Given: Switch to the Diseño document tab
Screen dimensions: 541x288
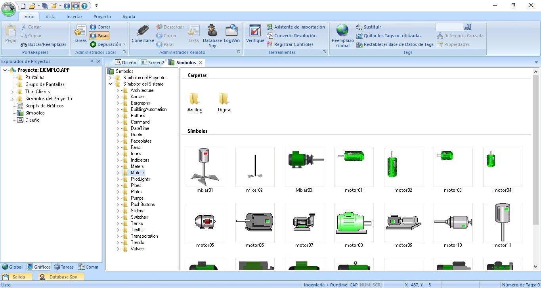Looking at the screenshot, I should coord(125,63).
